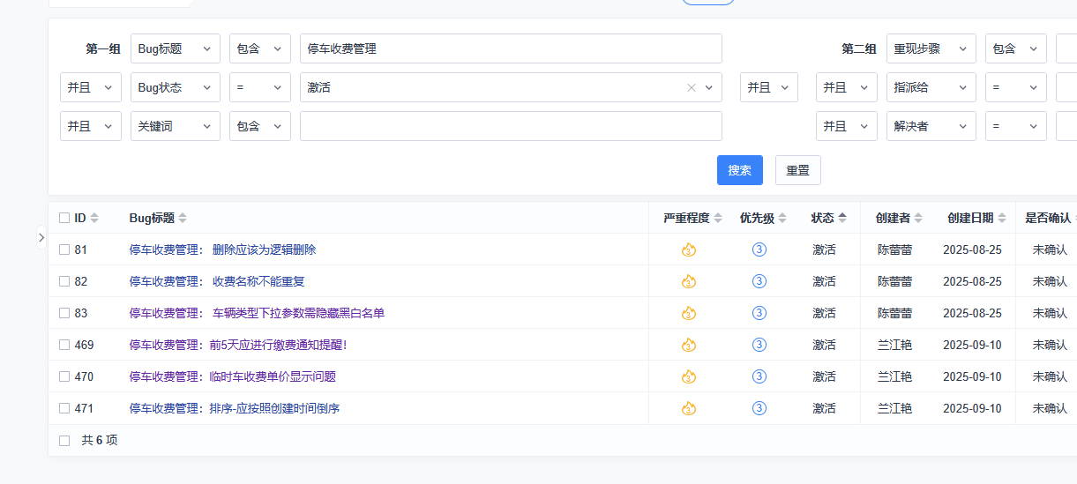Check the box for bug 471
1077x484 pixels.
pos(64,408)
